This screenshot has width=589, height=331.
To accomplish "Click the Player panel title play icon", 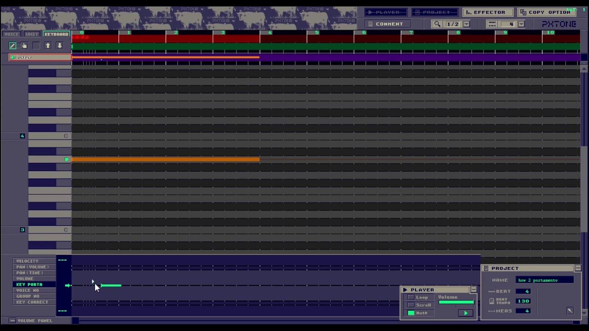I will click(405, 290).
